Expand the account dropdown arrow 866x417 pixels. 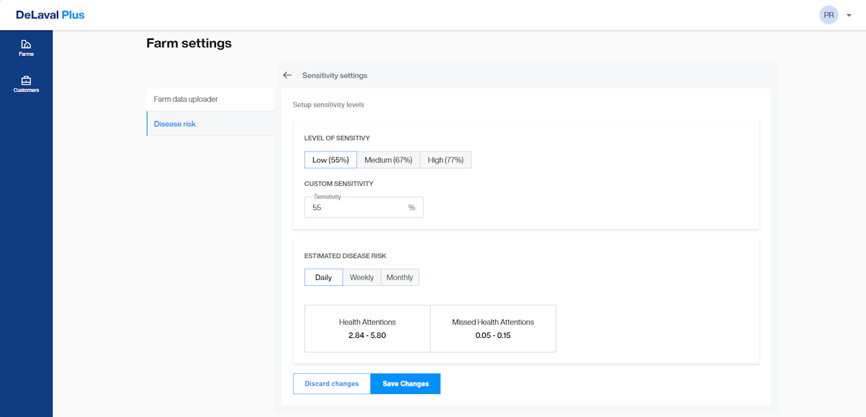pyautogui.click(x=849, y=15)
